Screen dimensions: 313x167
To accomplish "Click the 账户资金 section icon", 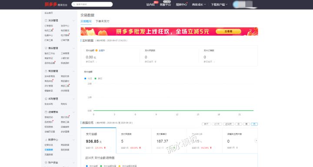I will pos(46,163).
